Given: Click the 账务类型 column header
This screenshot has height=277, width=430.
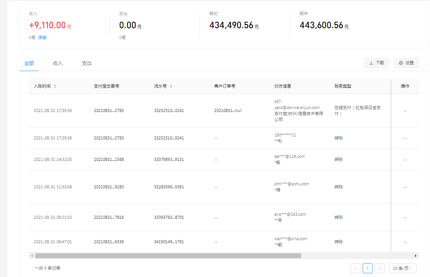Looking at the screenshot, I should coord(343,86).
